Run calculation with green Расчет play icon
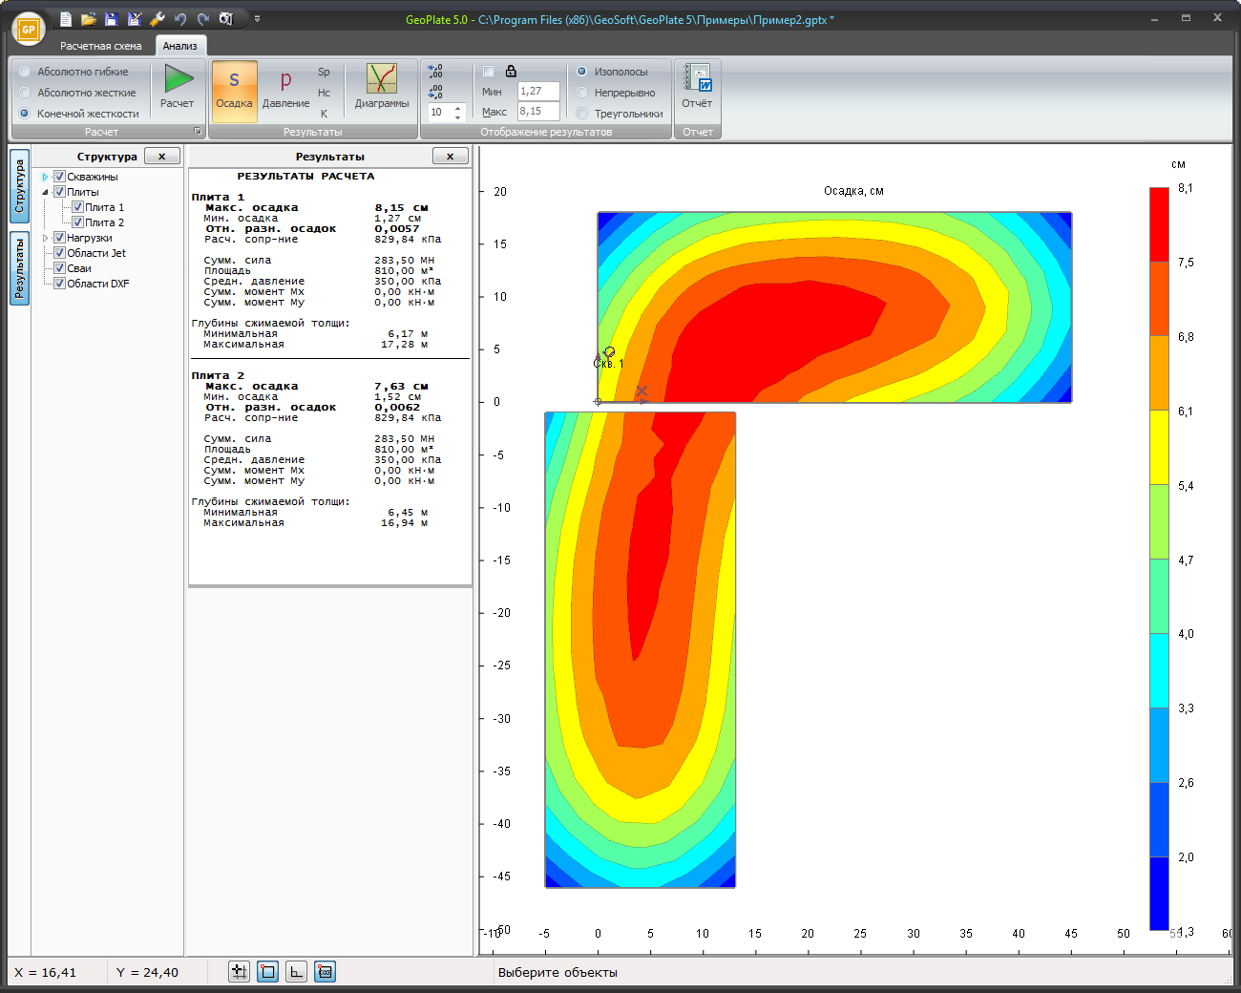Screen dimensions: 1241x993 coord(178,86)
